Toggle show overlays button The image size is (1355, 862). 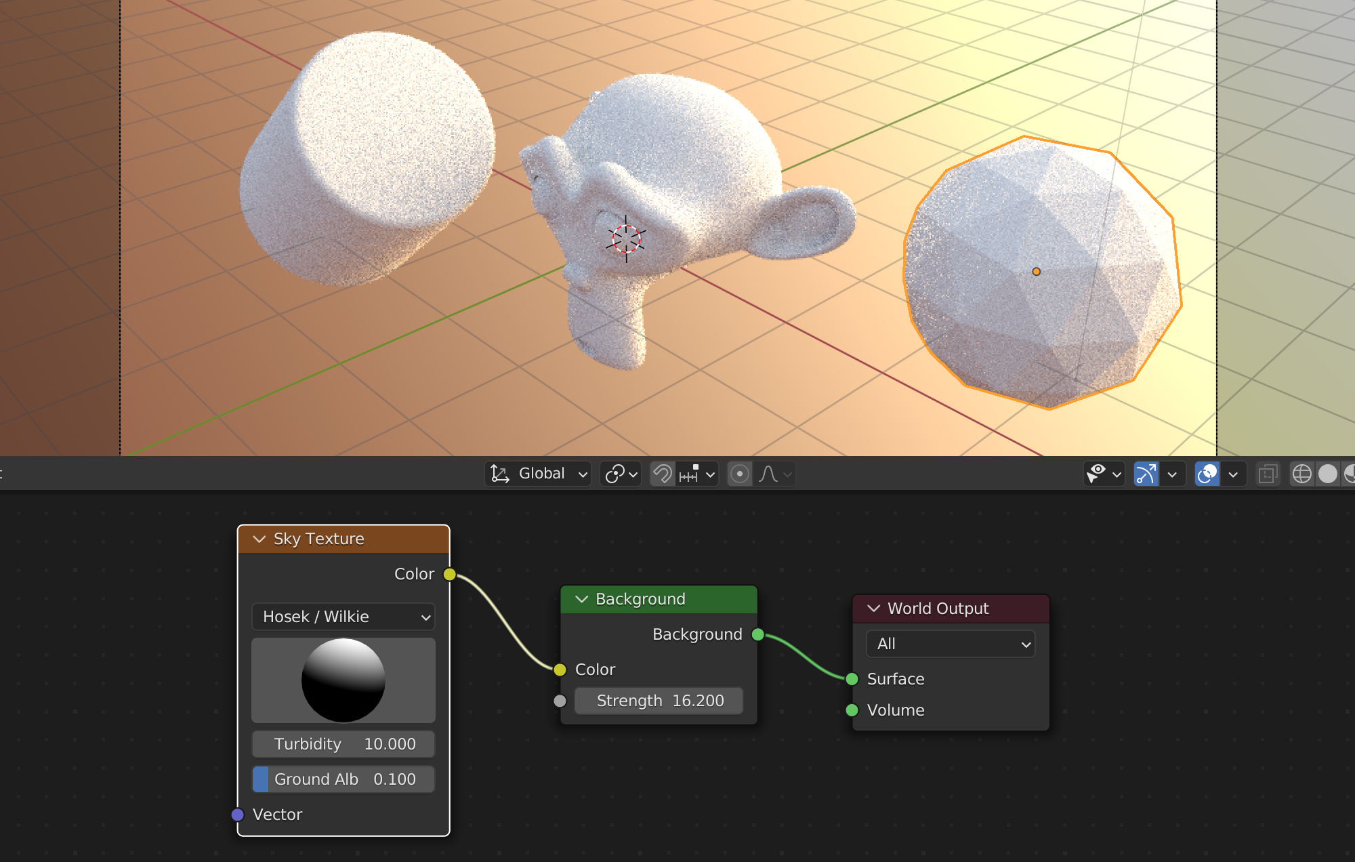1207,474
